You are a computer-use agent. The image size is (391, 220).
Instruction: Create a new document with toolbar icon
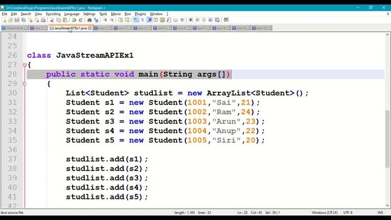(4, 20)
